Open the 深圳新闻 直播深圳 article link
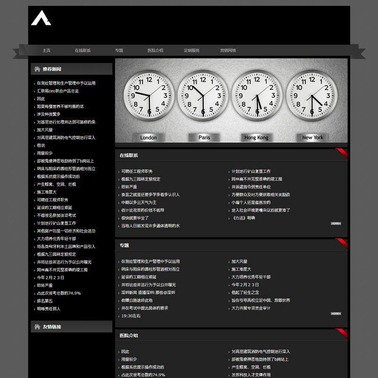378x378 pixels. coord(148,292)
